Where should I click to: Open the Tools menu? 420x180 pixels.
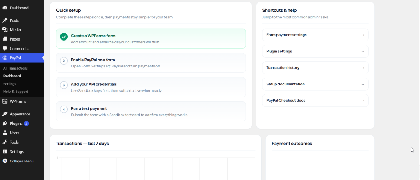point(22,142)
